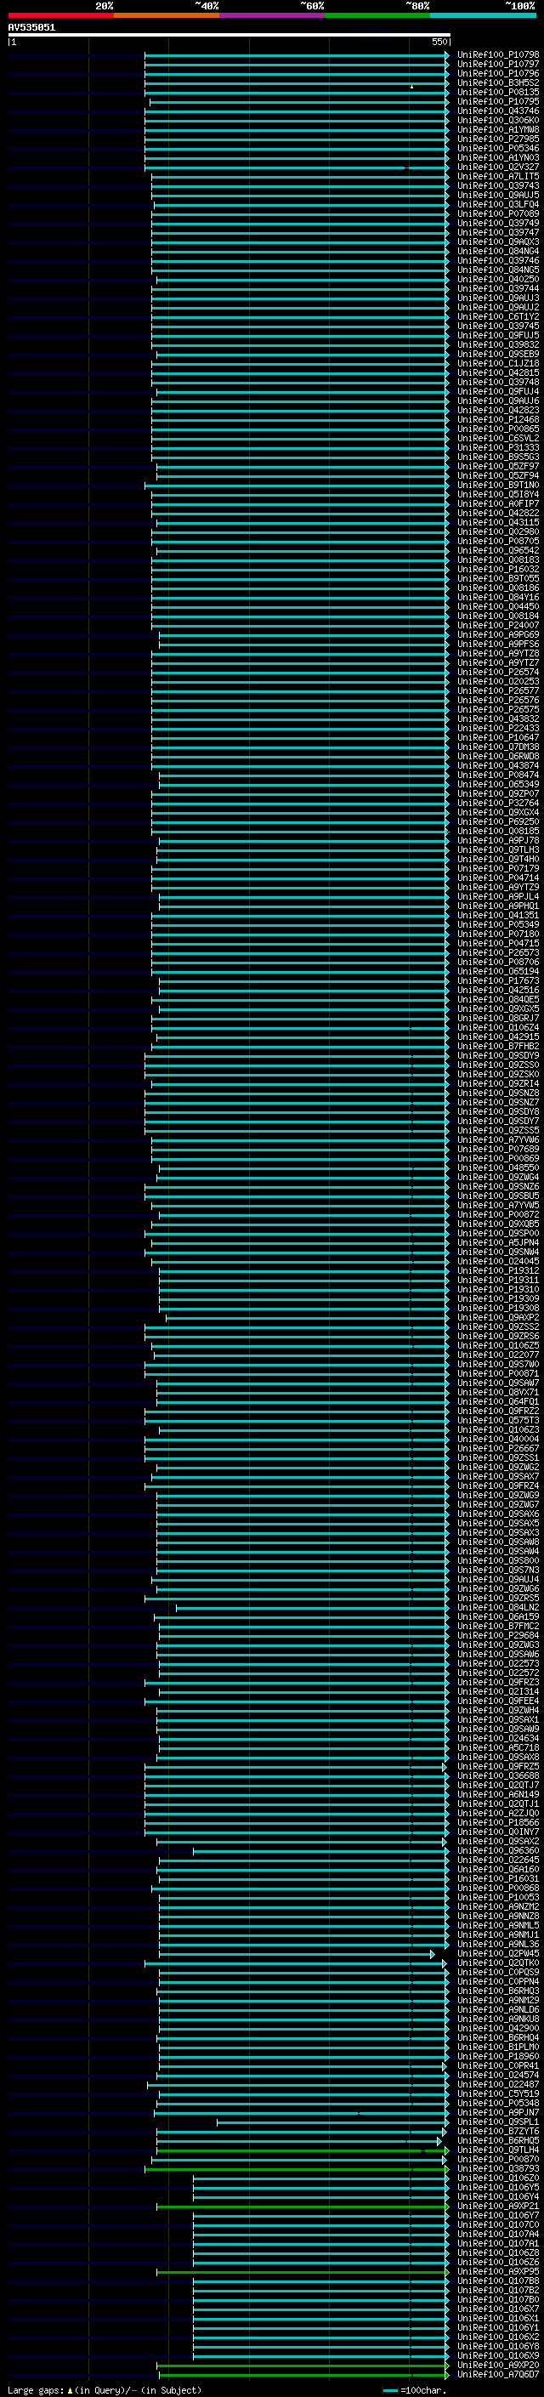Select the UniRef100_Q38793 label
This screenshot has height=2397, width=544.
click(497, 2168)
